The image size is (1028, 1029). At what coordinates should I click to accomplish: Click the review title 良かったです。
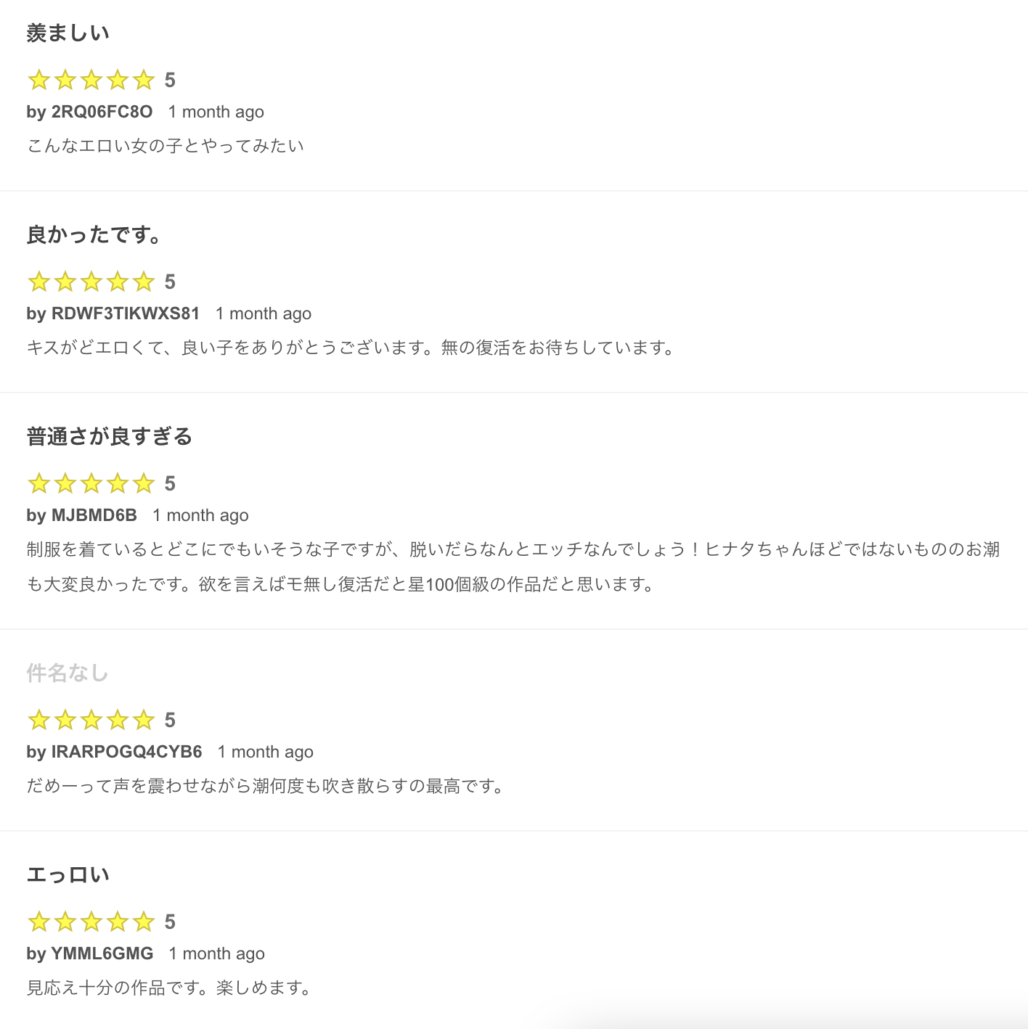[94, 235]
